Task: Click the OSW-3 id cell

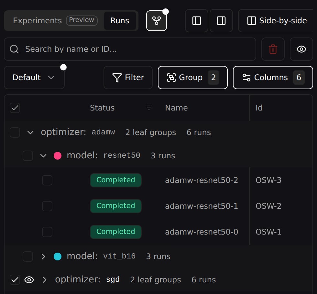Action: (268, 180)
